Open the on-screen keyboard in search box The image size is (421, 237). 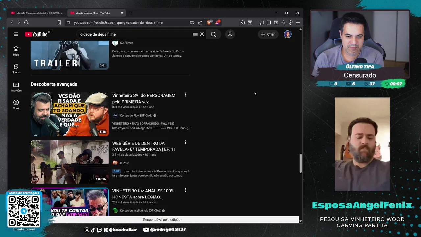pos(195,34)
